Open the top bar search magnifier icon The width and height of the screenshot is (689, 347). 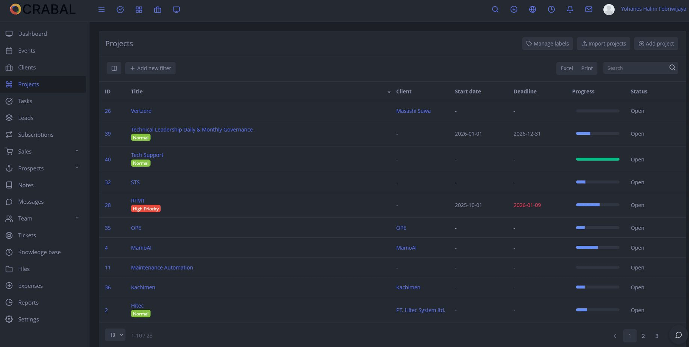(495, 9)
